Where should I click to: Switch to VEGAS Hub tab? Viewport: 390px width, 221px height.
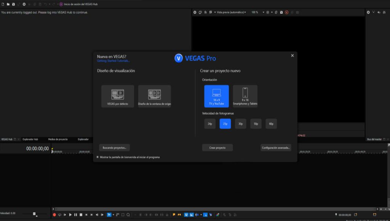7,139
